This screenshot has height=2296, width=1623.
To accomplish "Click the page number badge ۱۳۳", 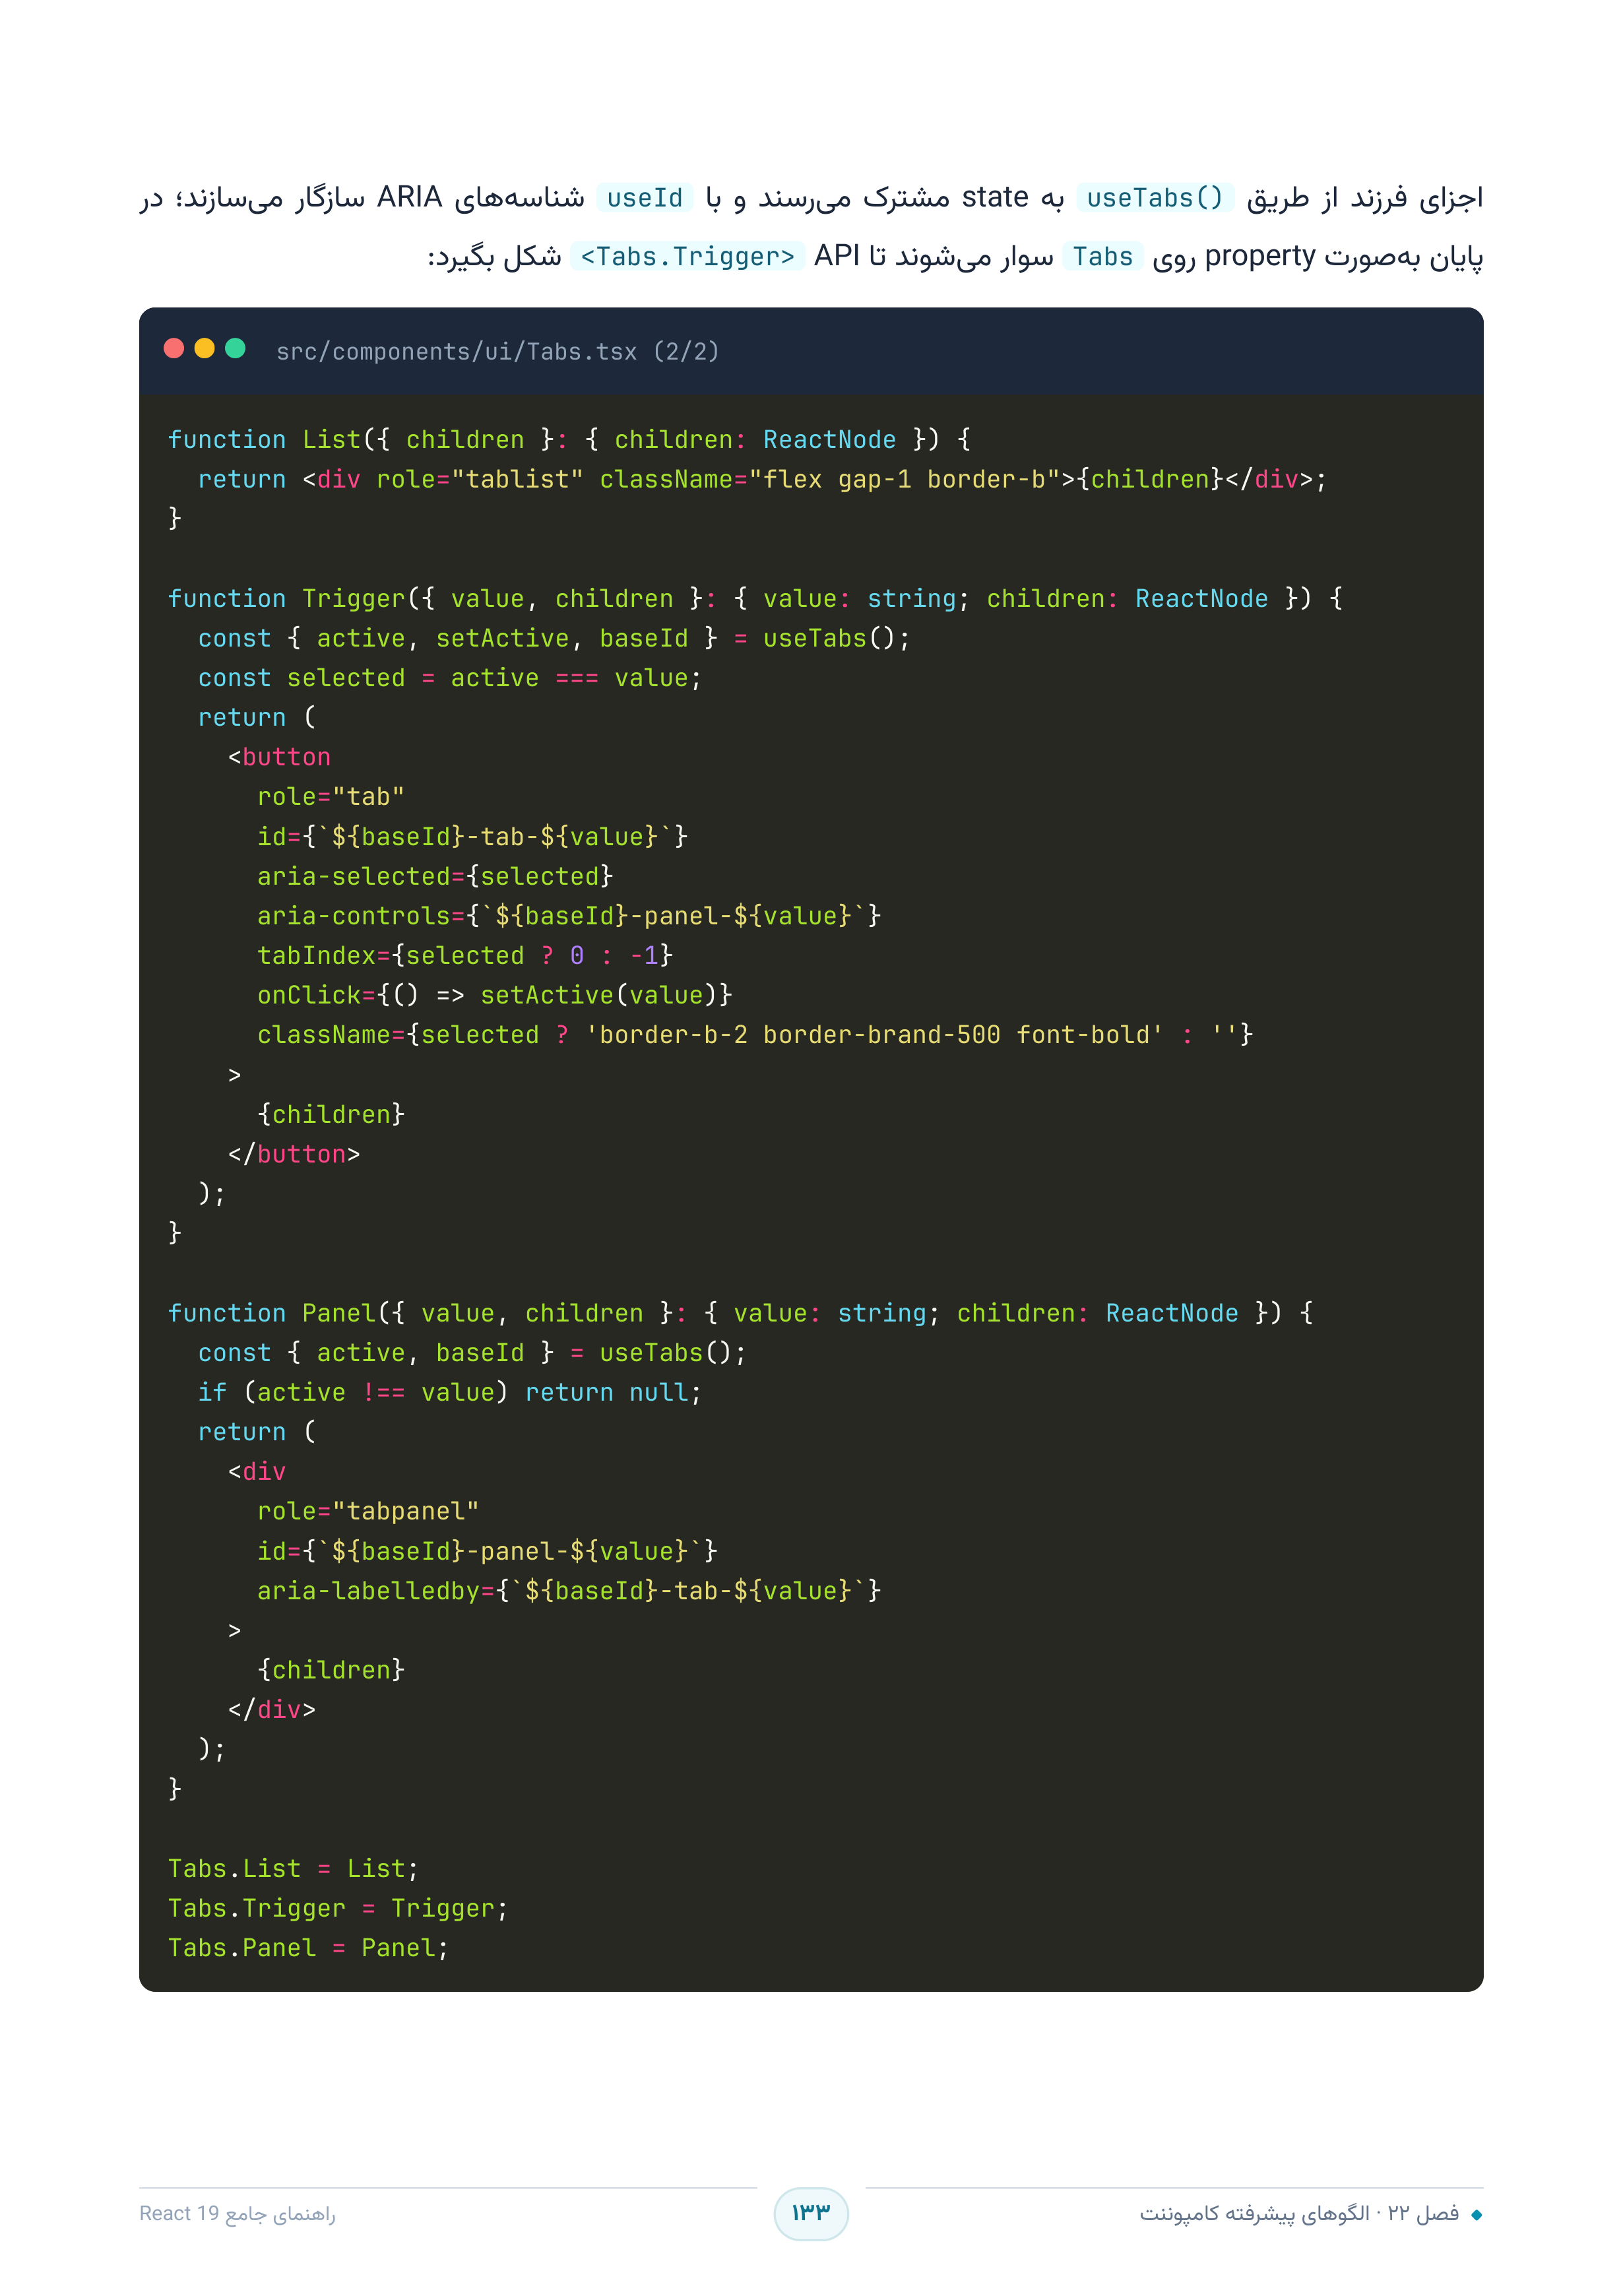I will (x=811, y=2213).
